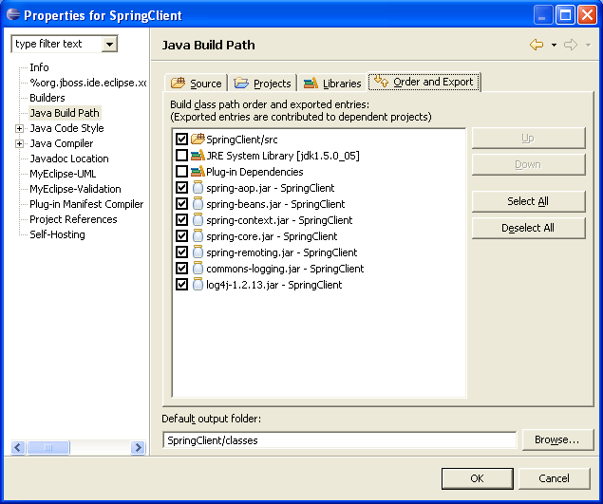Image resolution: width=603 pixels, height=504 pixels.
Task: Check the JRE System Library export checkbox
Action: coord(181,155)
